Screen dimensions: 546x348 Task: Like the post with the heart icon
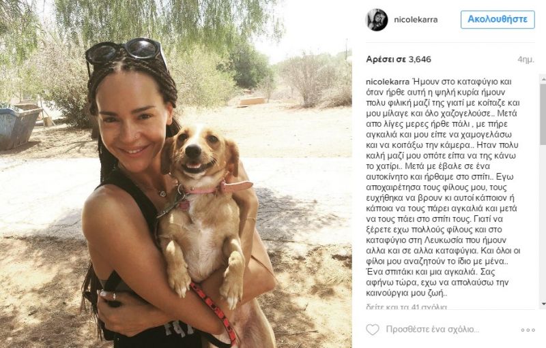coord(372,329)
